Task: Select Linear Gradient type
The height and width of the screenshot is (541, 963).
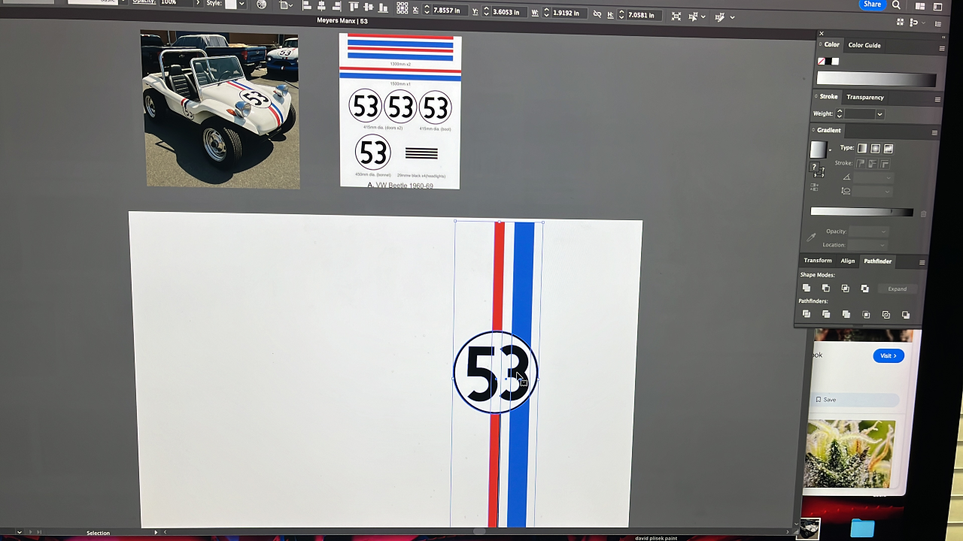Action: [x=862, y=148]
